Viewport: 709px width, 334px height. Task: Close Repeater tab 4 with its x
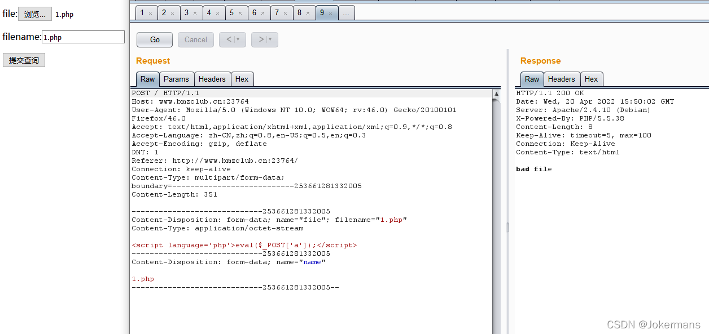point(217,13)
